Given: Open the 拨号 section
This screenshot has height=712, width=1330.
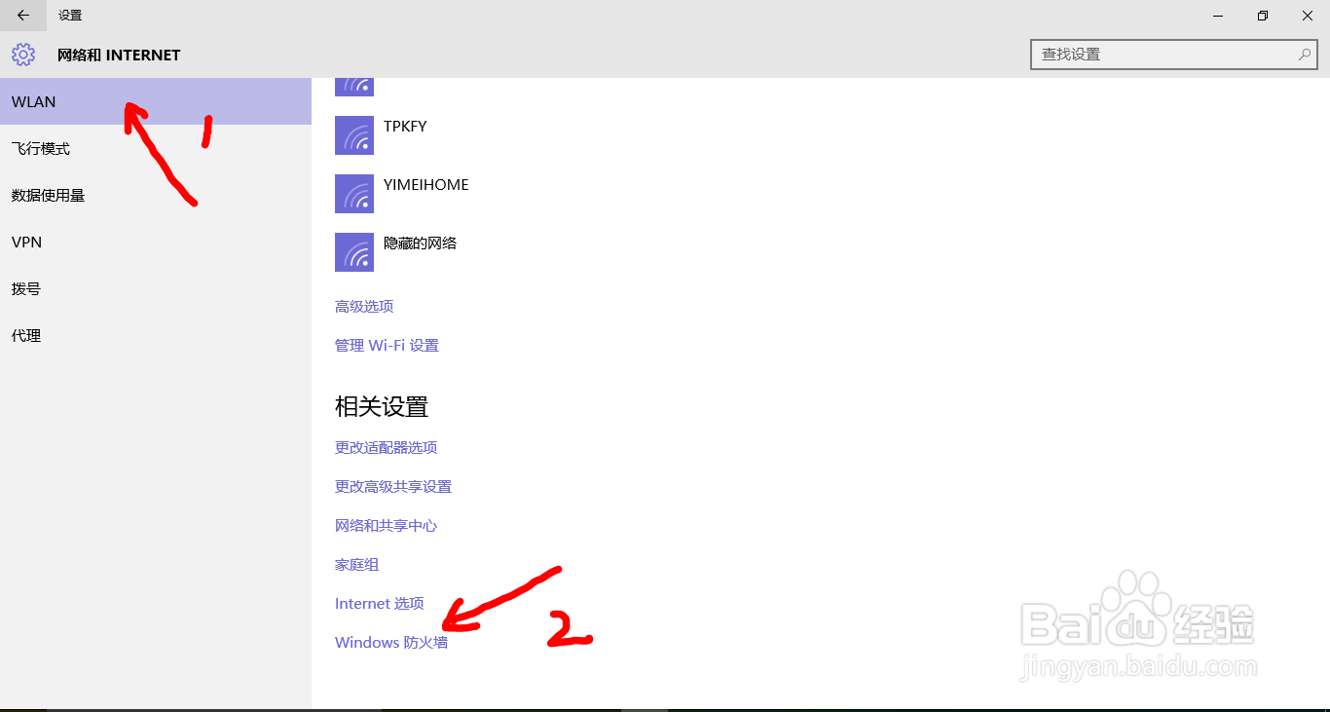Looking at the screenshot, I should coord(26,288).
